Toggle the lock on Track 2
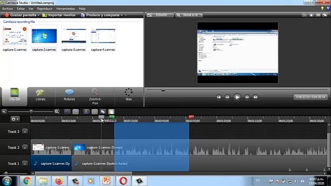The height and width of the screenshot is (186, 331). tap(25, 147)
